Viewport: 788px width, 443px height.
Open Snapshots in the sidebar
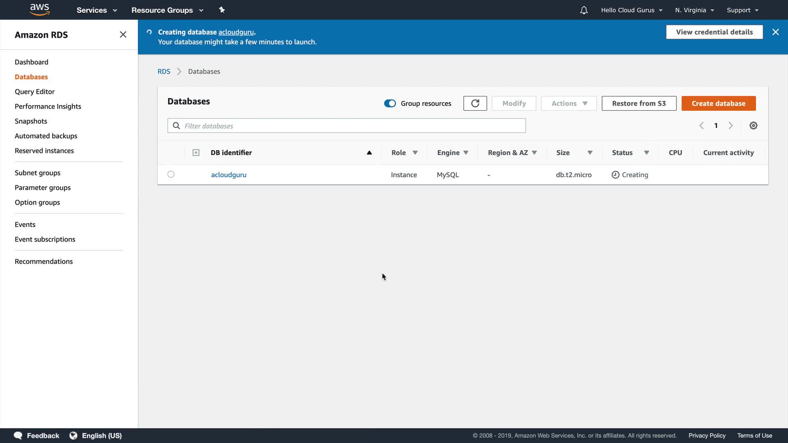point(31,121)
